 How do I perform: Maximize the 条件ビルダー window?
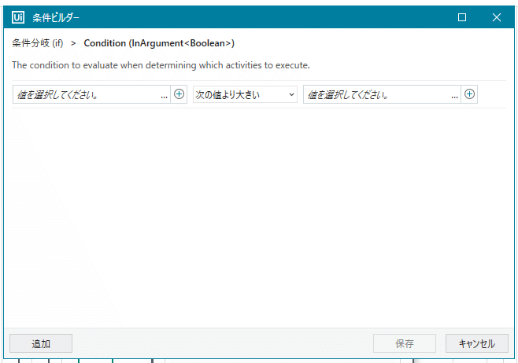[462, 17]
